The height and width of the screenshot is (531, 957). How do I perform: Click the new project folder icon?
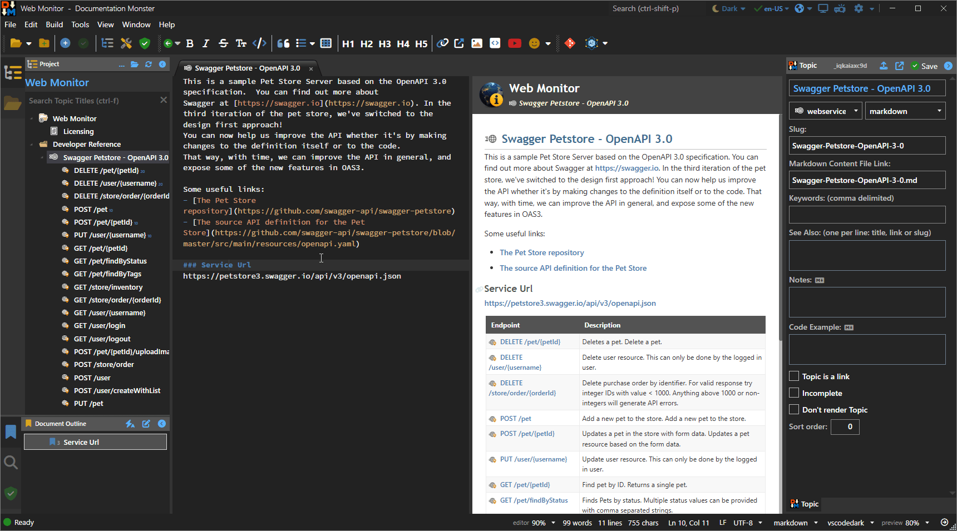(44, 43)
